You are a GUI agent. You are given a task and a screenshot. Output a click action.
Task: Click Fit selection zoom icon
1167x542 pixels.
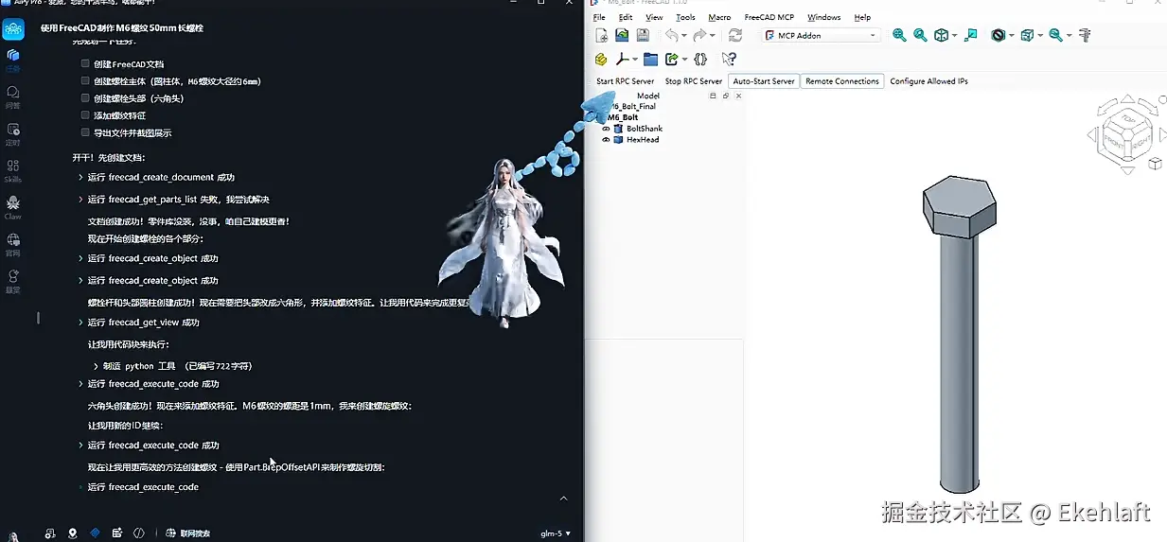pos(920,35)
